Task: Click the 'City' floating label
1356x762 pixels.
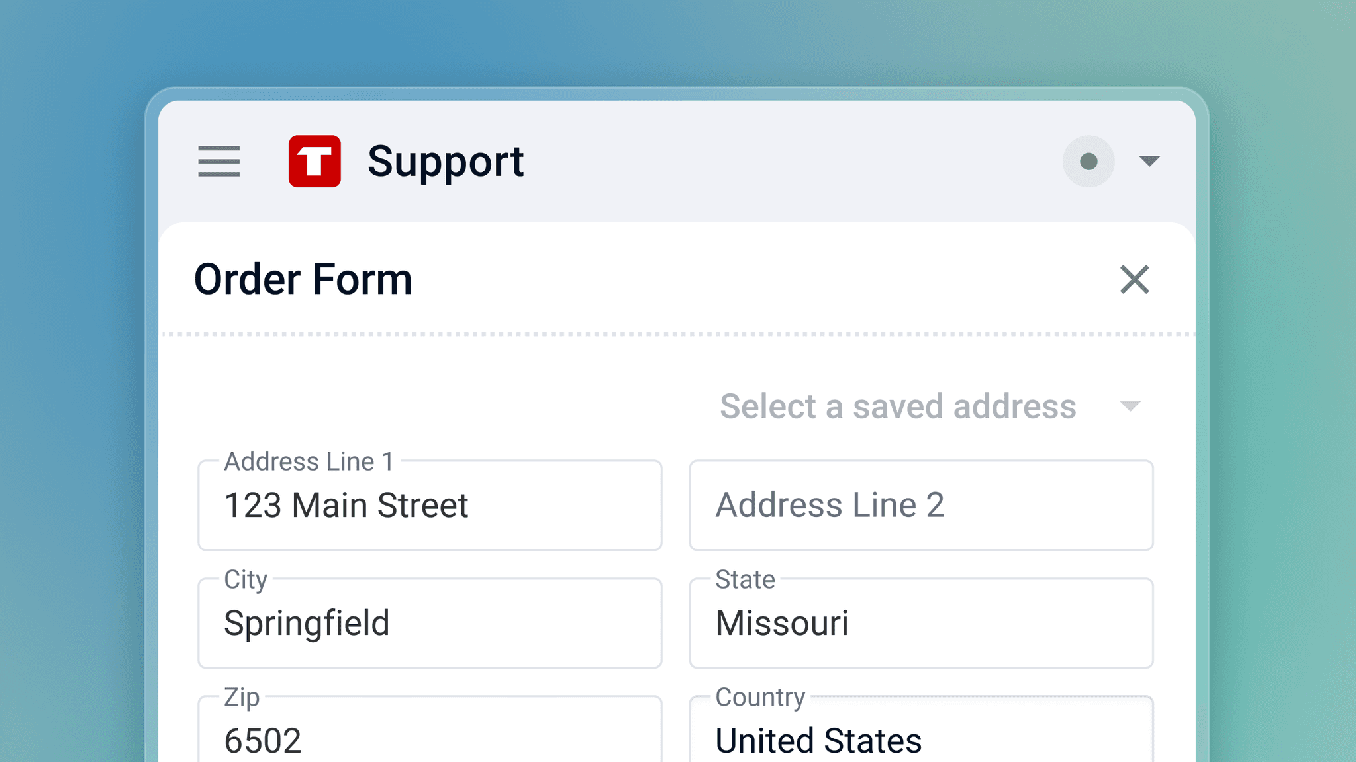Action: tap(246, 580)
